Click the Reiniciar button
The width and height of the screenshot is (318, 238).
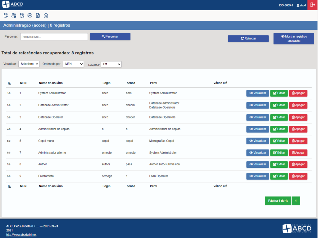[248, 39]
